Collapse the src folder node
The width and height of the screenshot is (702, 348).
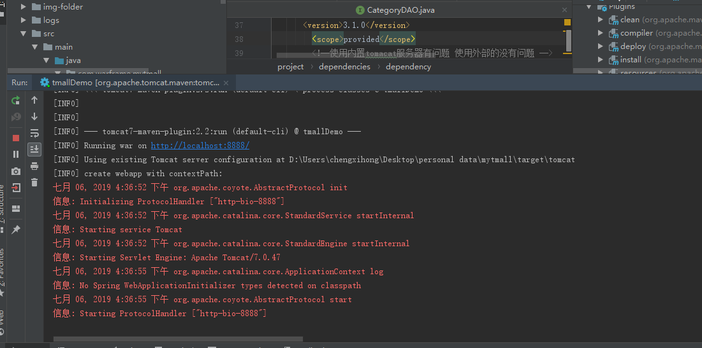(24, 34)
